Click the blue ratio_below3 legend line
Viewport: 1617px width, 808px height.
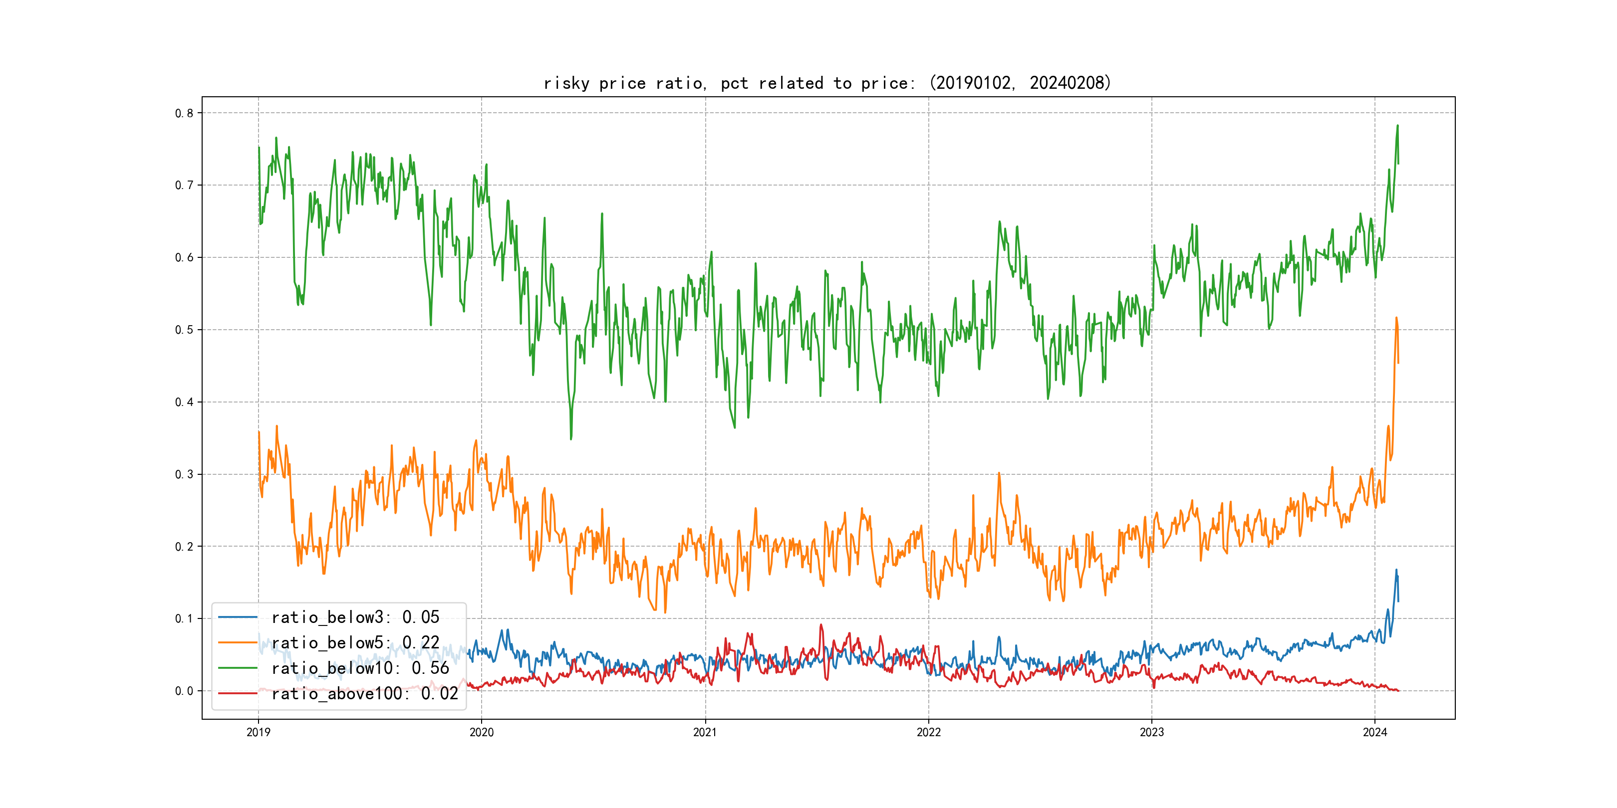click(237, 617)
